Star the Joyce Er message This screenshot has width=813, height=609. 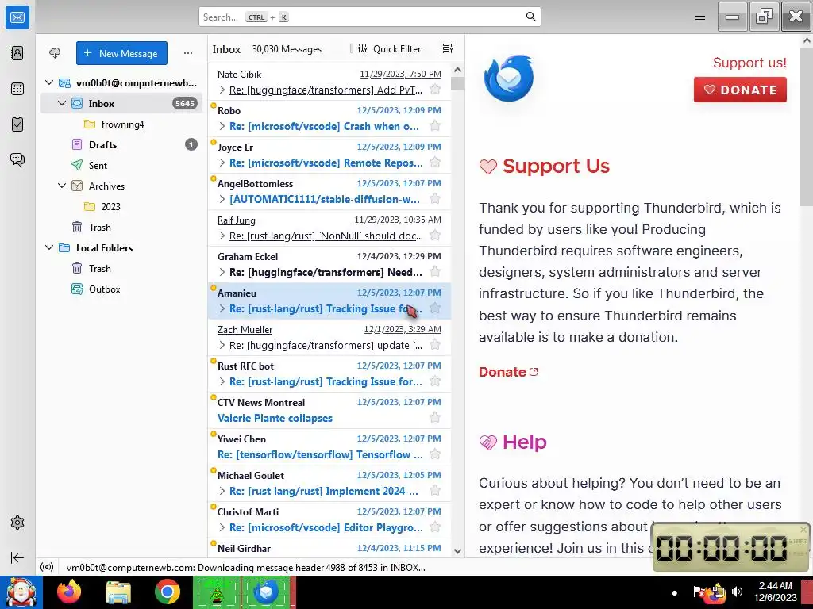(435, 163)
